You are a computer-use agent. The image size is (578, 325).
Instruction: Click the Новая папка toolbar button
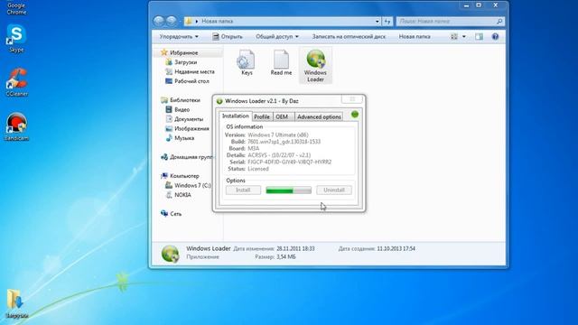pos(415,36)
